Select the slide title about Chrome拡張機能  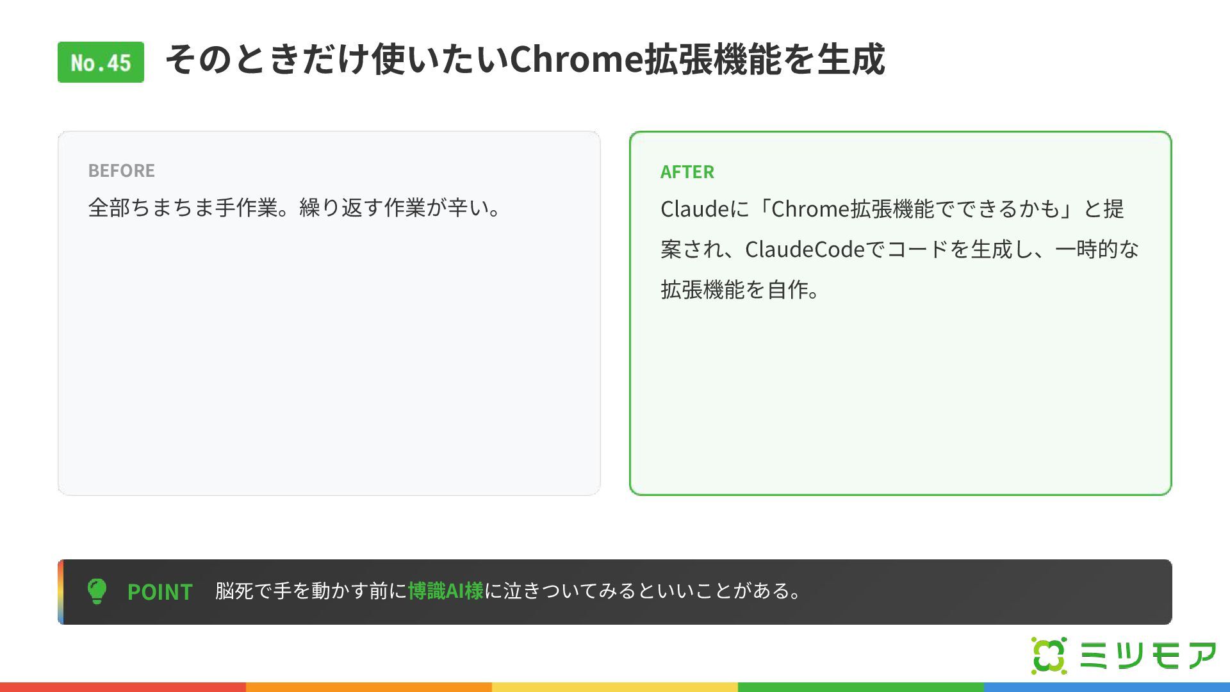525,59
